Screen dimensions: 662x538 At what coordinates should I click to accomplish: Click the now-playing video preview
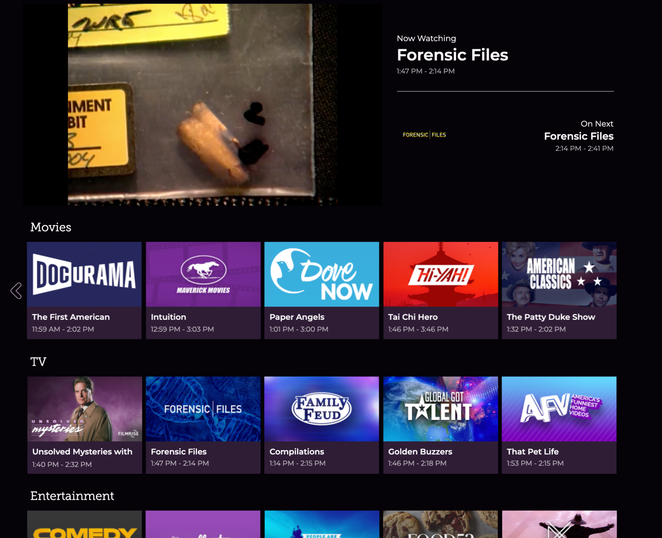(x=203, y=104)
